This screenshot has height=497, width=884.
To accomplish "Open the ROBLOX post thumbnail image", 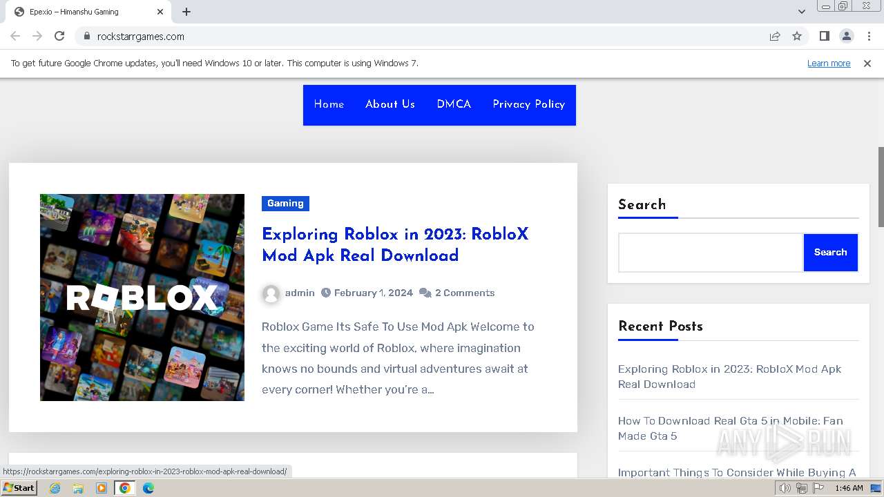I will point(142,298).
